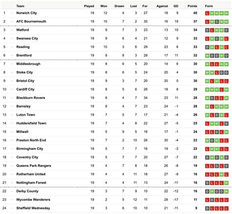Click Norwich City's first form badge, a red L
This screenshot has height=214, width=232.
pos(207,13)
